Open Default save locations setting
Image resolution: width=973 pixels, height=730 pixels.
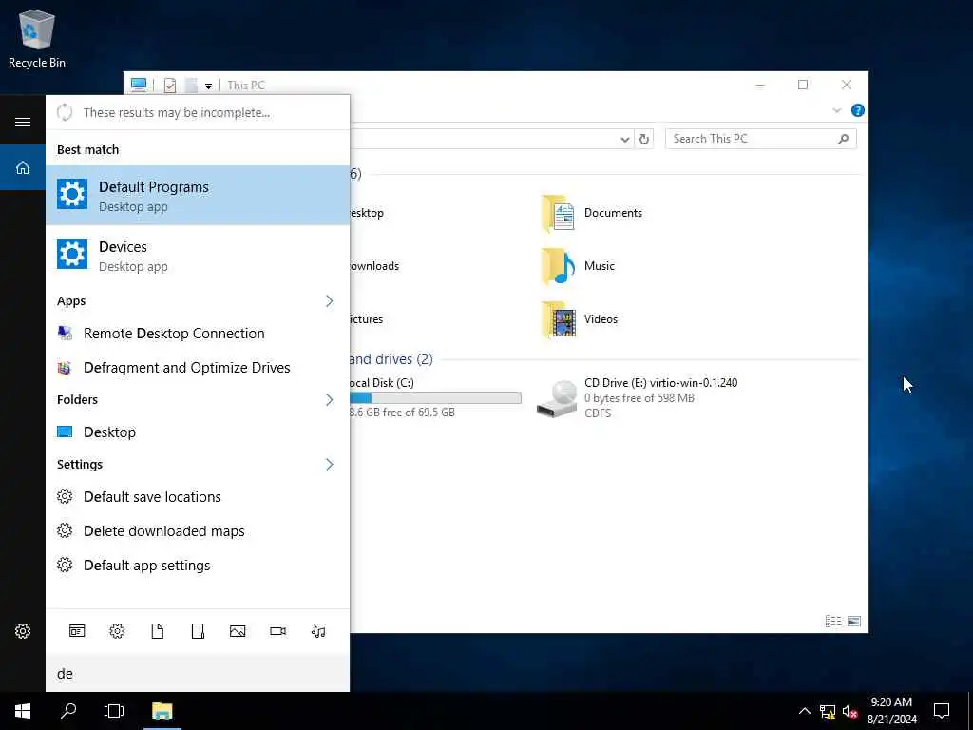coord(198,496)
